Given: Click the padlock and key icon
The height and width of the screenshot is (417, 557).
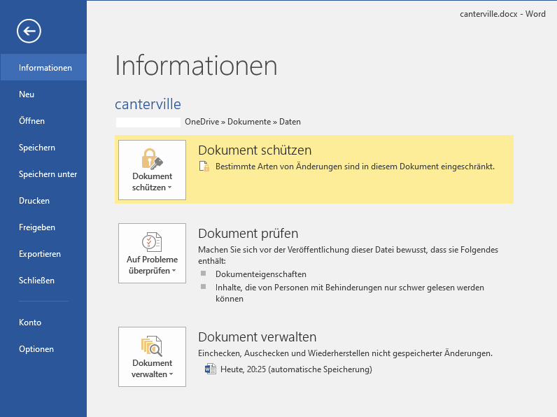Looking at the screenshot, I should pos(152,158).
